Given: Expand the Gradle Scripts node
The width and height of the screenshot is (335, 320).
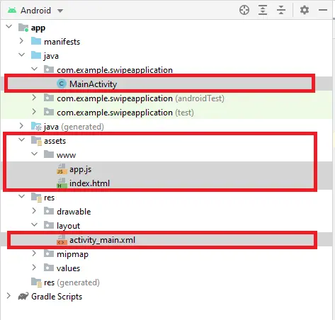Looking at the screenshot, I should (x=8, y=296).
